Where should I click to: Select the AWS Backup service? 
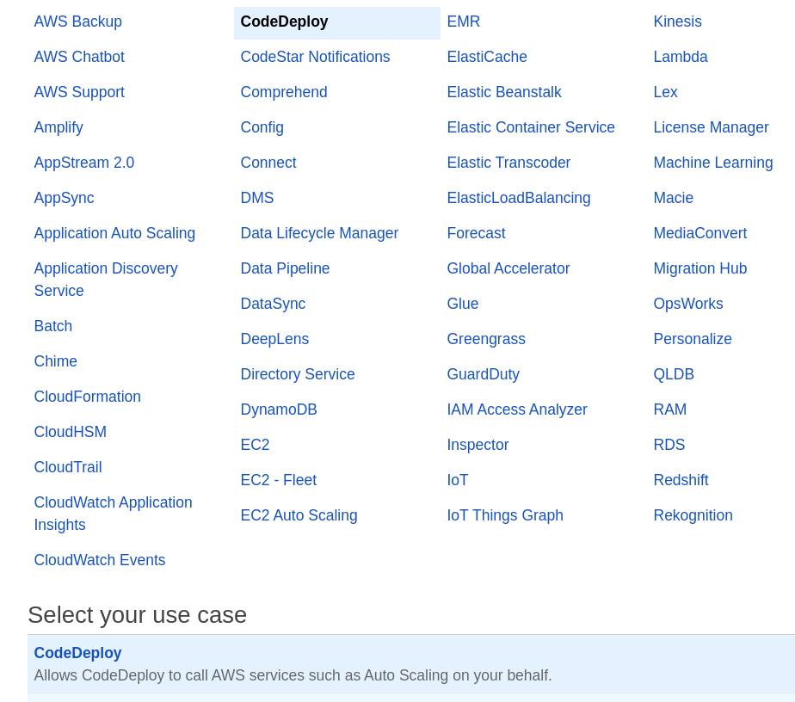click(x=77, y=22)
